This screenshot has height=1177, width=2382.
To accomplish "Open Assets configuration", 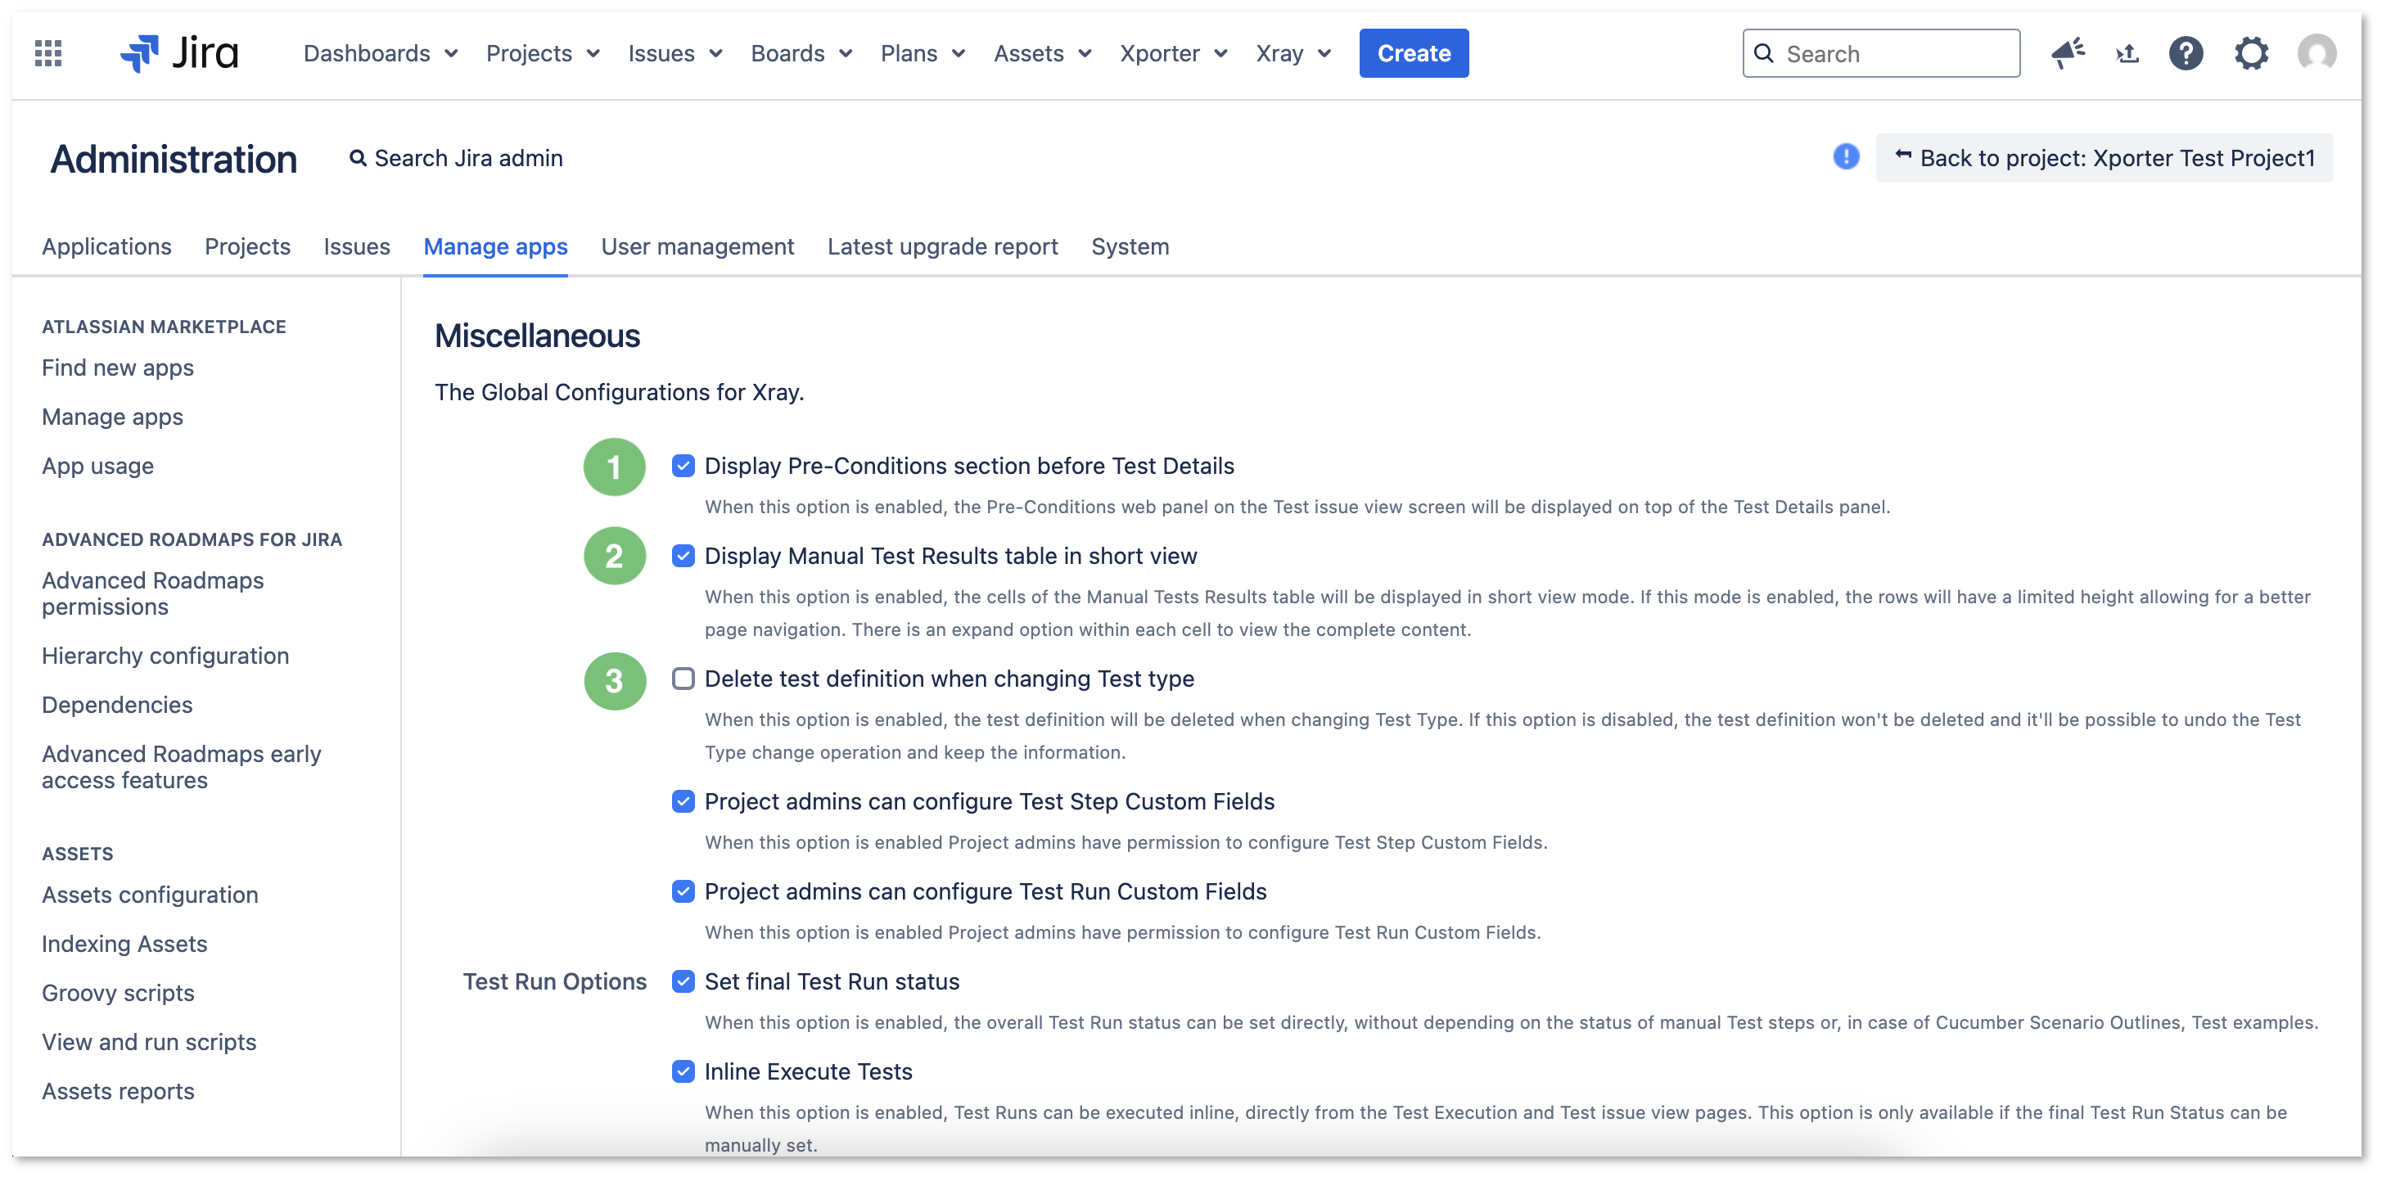I will [150, 894].
